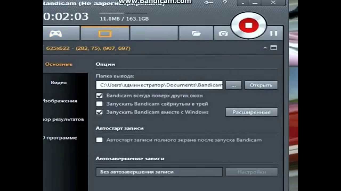This screenshot has width=341, height=191.
Task: Switch to game recording mode gamepad icon
Action: pyautogui.click(x=55, y=33)
